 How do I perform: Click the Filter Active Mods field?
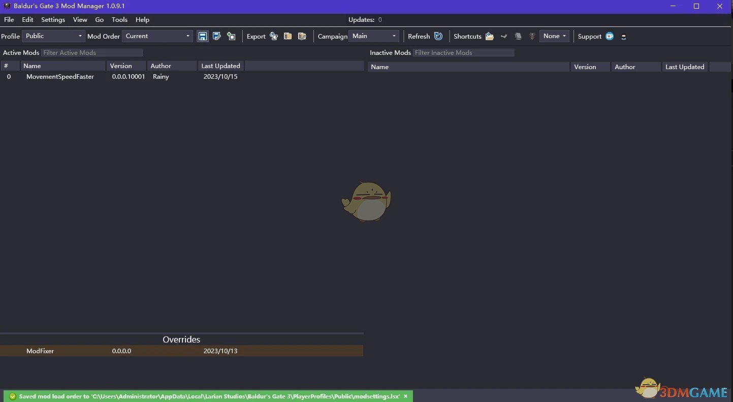coord(92,52)
